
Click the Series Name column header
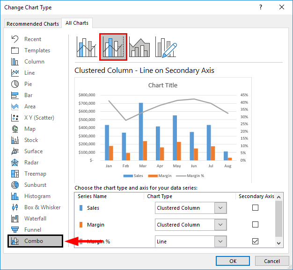(x=92, y=196)
